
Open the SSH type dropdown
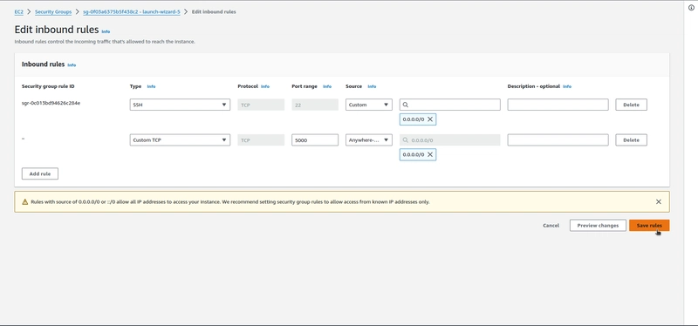[x=180, y=105]
